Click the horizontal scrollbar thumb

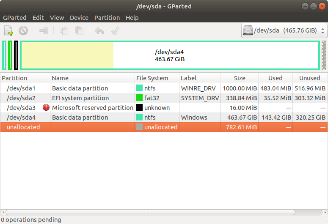point(150,212)
